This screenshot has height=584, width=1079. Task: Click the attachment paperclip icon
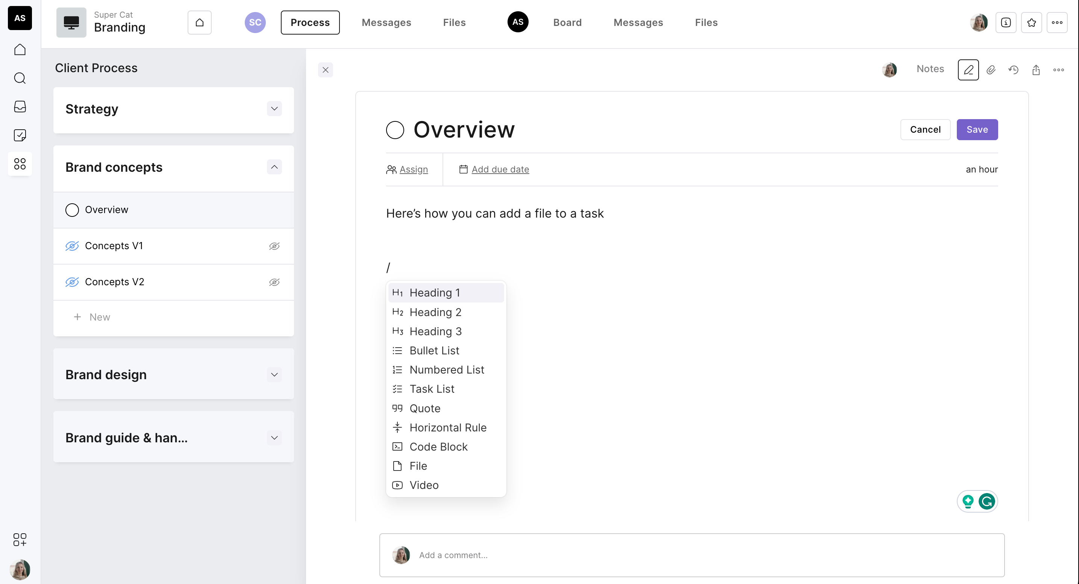[x=991, y=70]
